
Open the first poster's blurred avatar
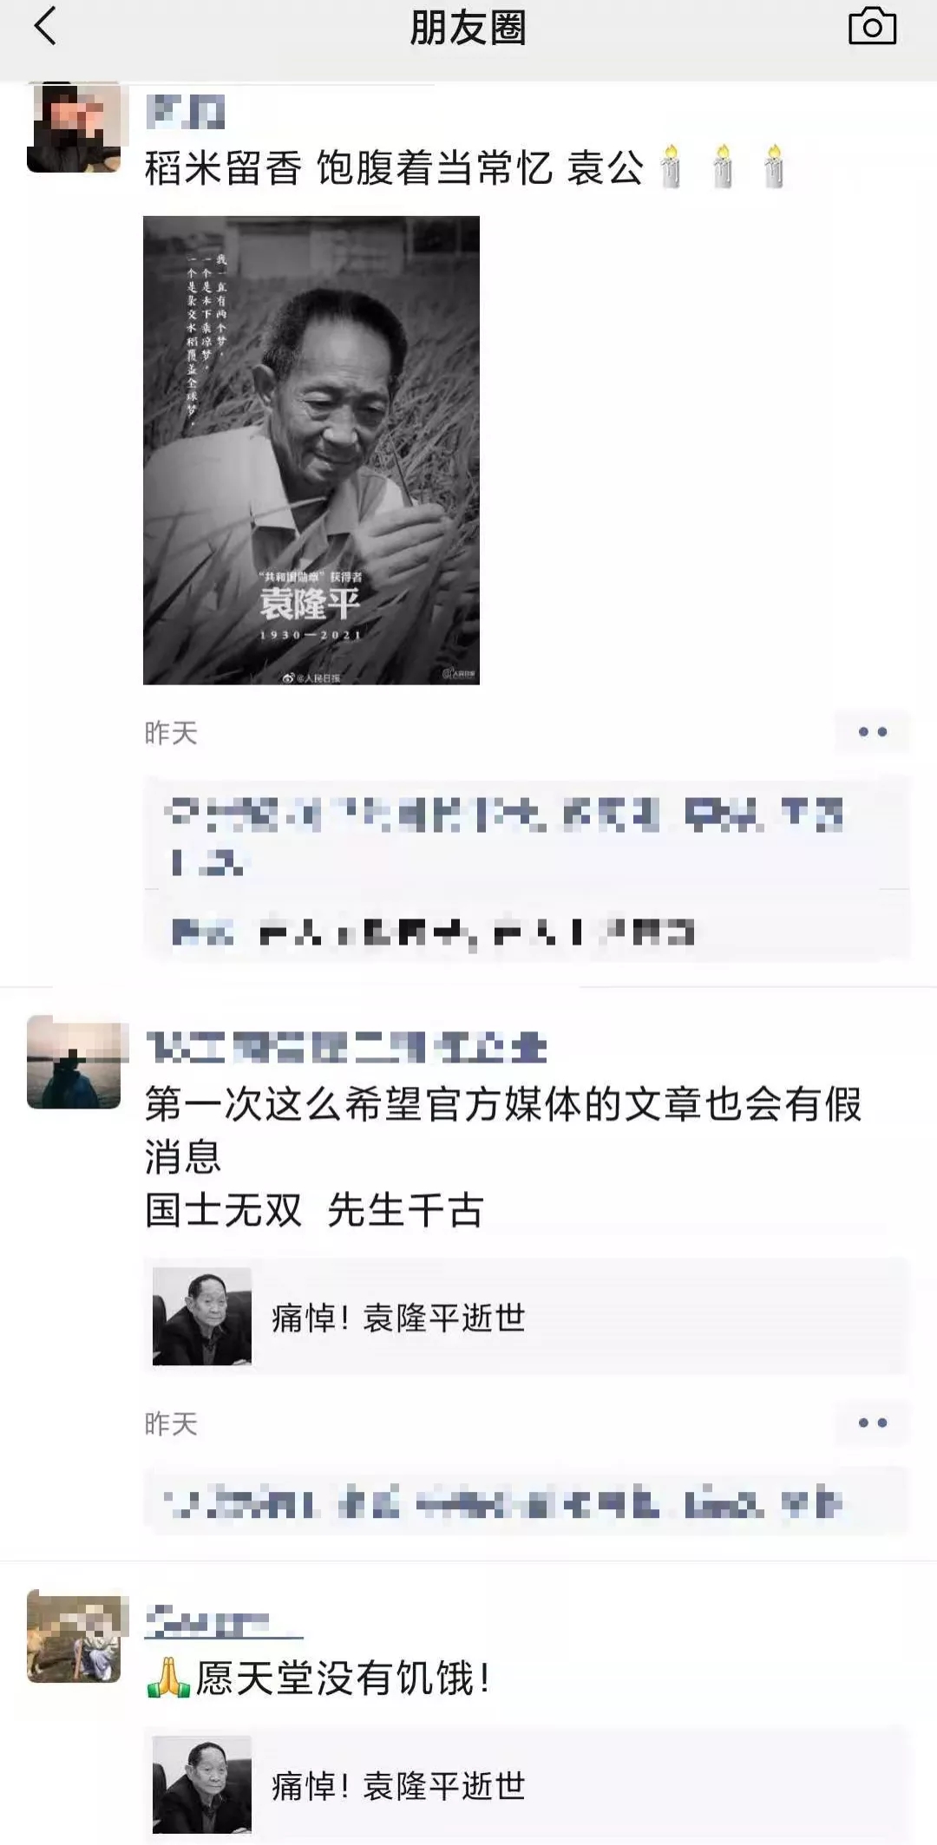click(x=74, y=128)
